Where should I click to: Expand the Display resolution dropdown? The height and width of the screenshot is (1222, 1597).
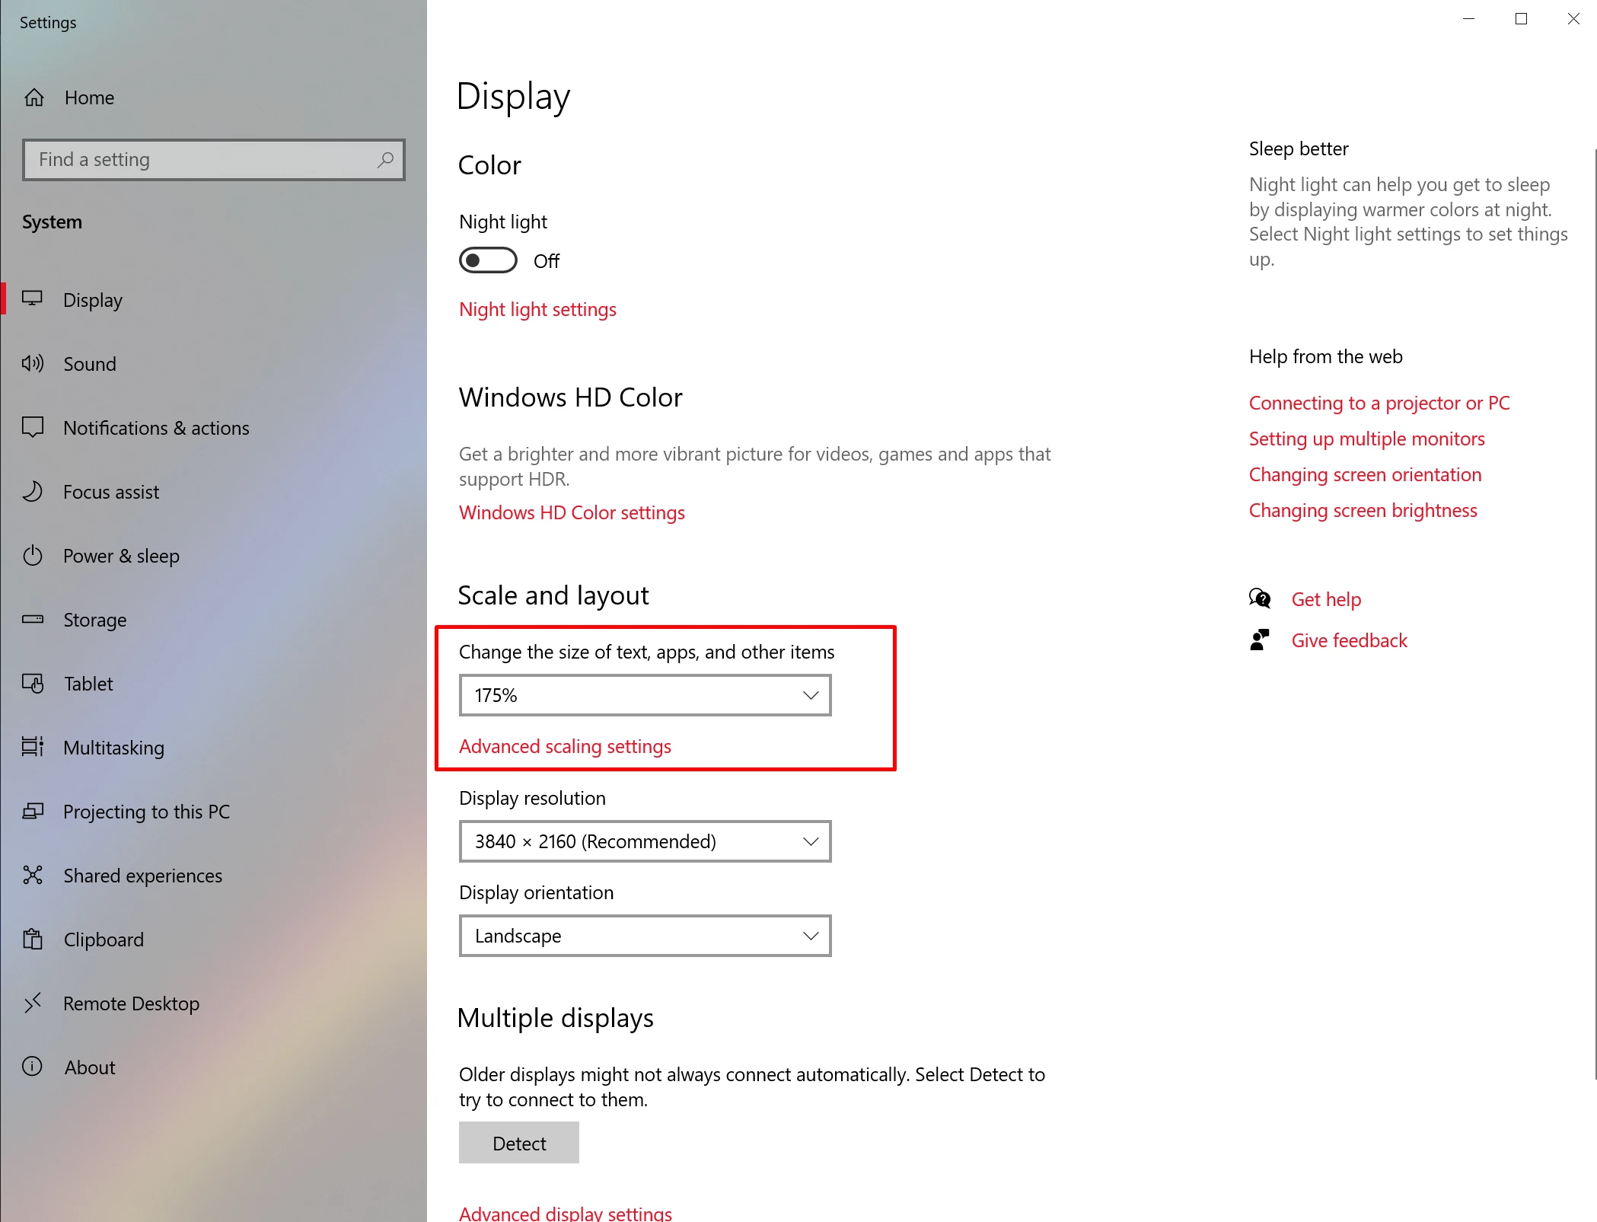coord(645,841)
